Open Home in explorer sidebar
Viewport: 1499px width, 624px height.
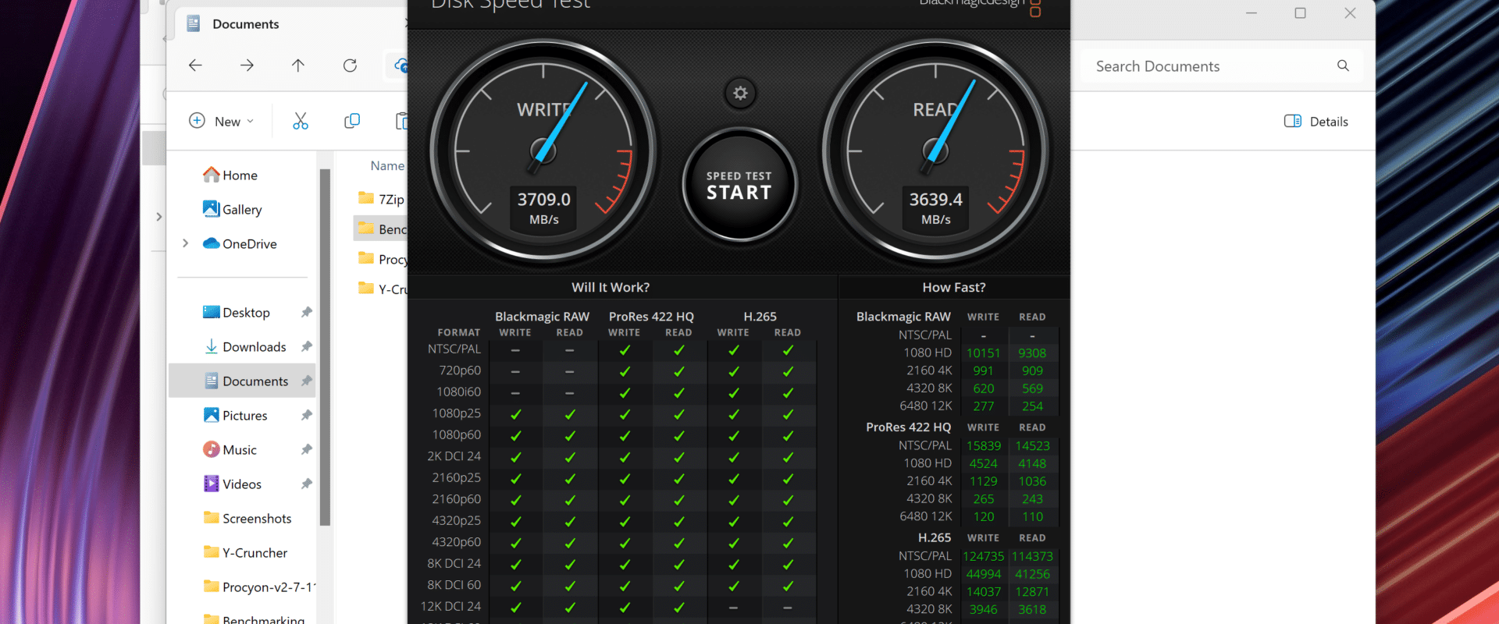[x=230, y=175]
